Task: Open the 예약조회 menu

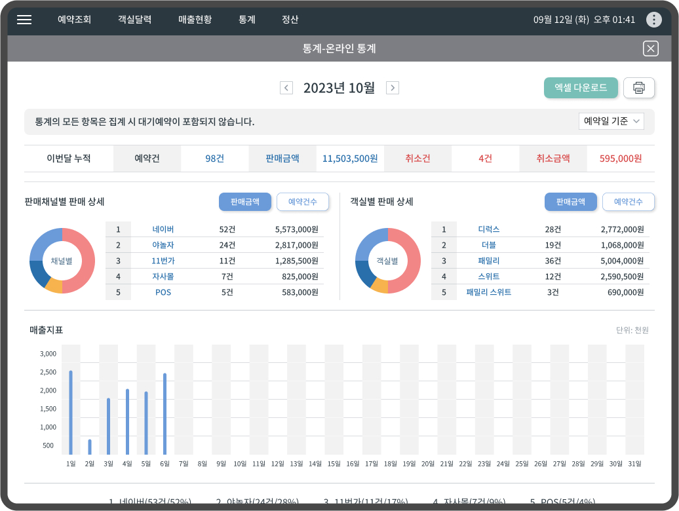Action: coord(75,20)
